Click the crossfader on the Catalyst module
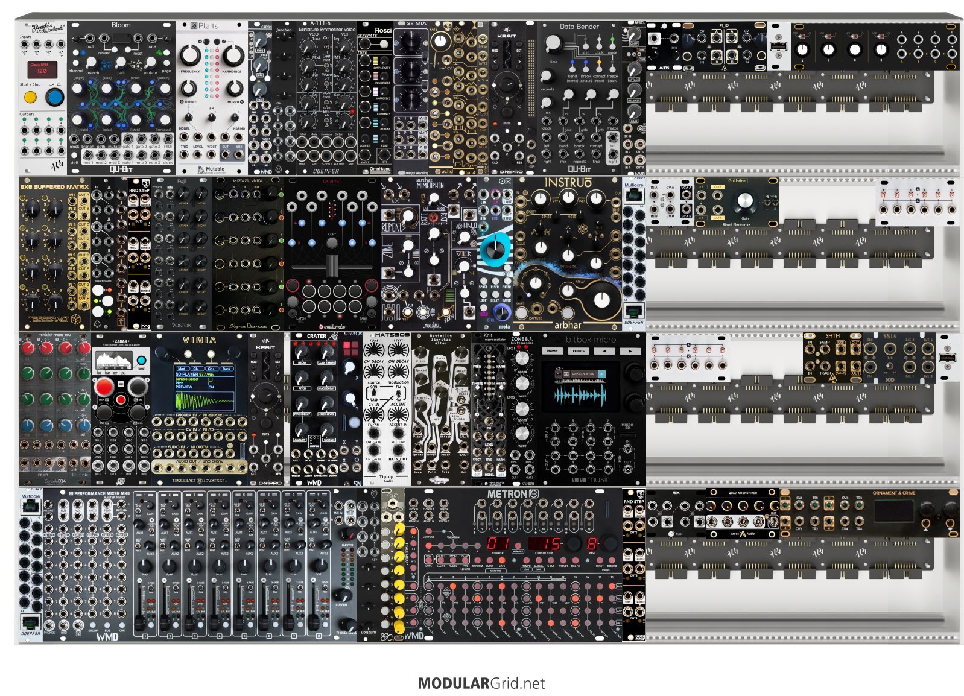Screen dimensions: 964x696 coord(332,267)
